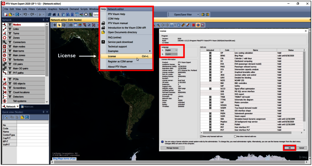Click the Name field in Quick view

tap(27, 131)
